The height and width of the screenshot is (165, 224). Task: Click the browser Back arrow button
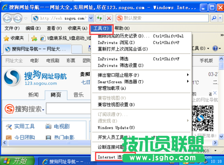(x=7, y=18)
